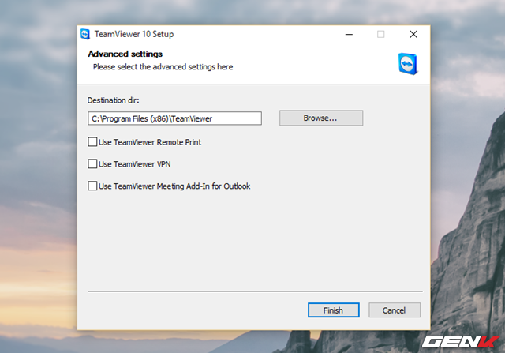Viewport: 505px width, 353px height.
Task: Close the TeamViewer Setup dialog with X
Action: 413,34
